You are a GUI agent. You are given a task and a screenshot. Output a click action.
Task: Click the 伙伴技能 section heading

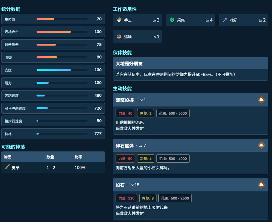(x=122, y=52)
